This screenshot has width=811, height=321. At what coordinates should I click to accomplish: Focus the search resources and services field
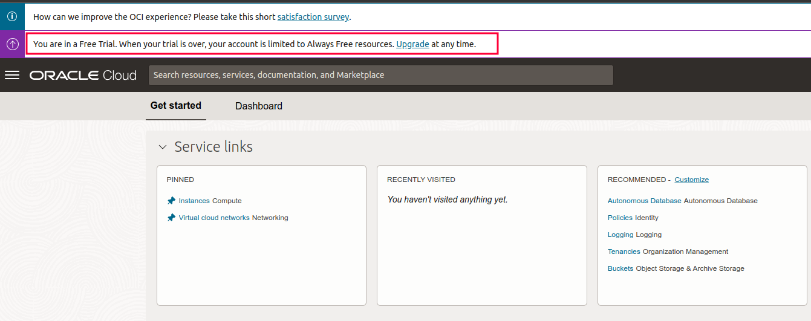pos(381,75)
